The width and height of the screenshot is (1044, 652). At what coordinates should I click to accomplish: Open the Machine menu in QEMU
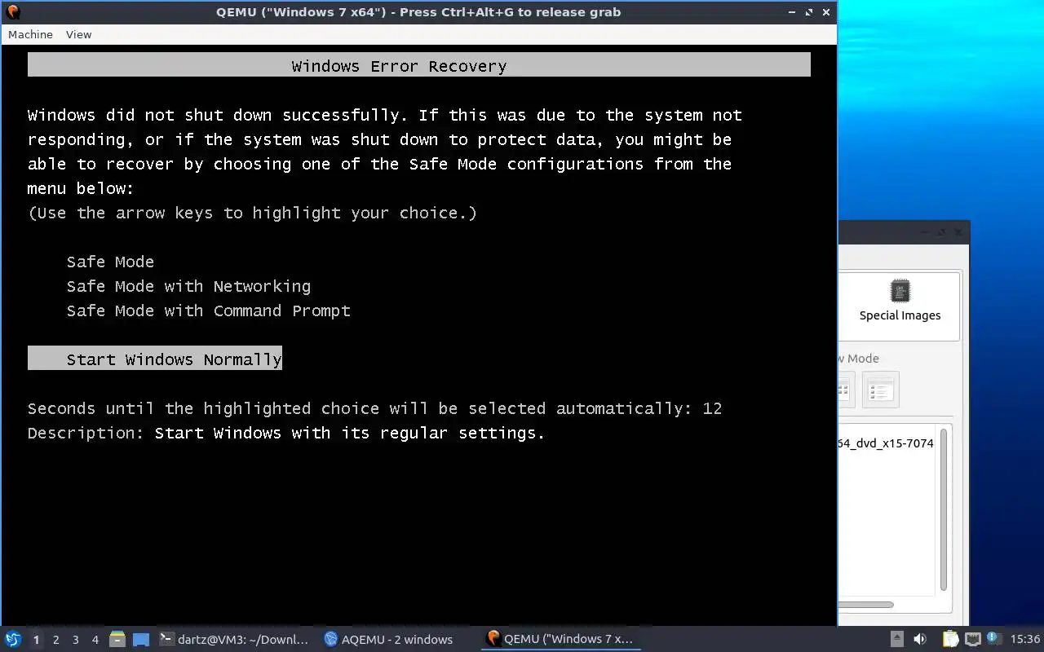(30, 34)
